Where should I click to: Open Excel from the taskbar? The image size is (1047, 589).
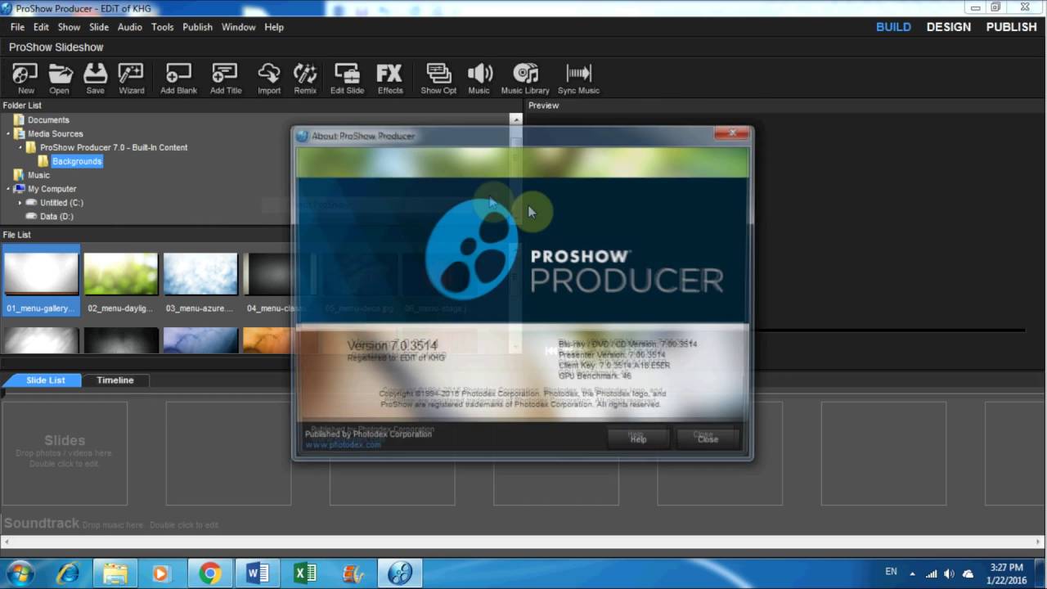pyautogui.click(x=304, y=573)
